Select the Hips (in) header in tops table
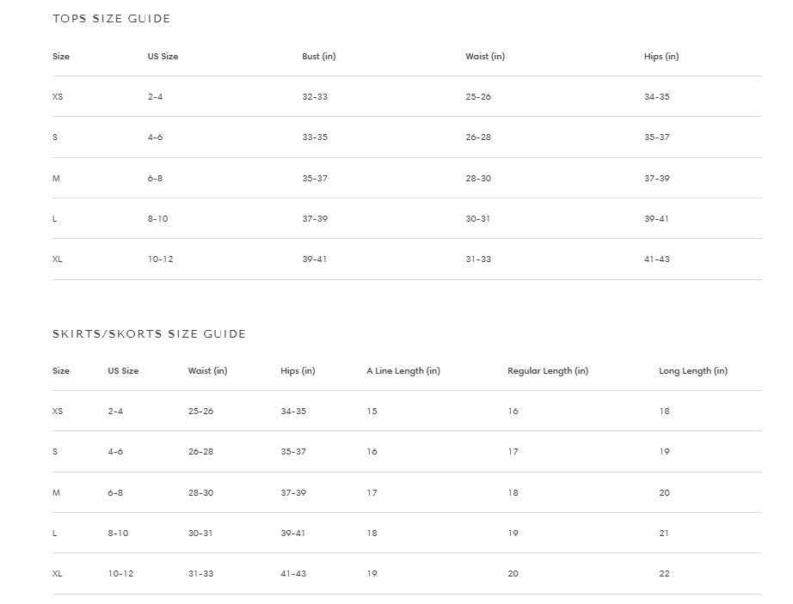 tap(661, 57)
